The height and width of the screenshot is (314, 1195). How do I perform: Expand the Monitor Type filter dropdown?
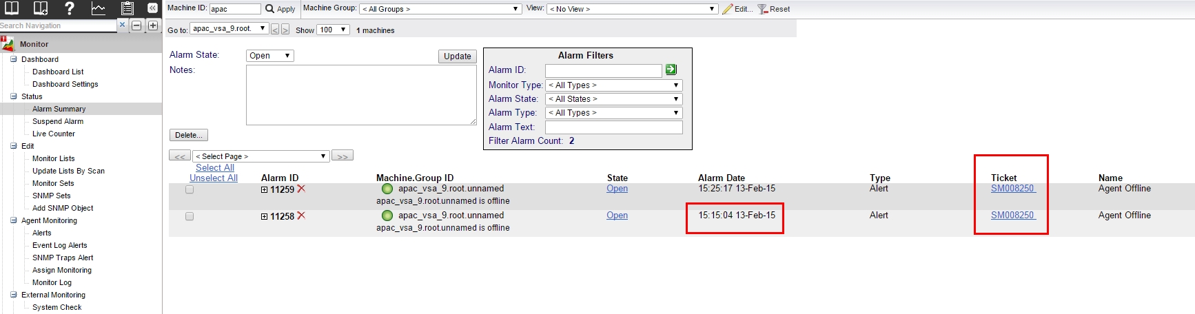tap(613, 85)
